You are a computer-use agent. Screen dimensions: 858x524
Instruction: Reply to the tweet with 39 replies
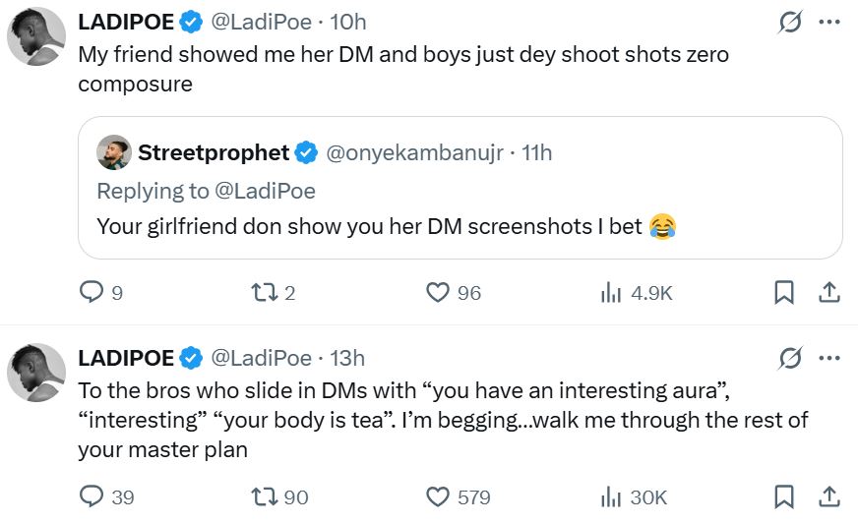pos(92,497)
